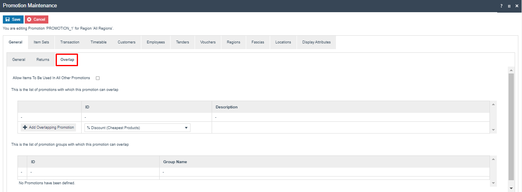Click the Cancel button
This screenshot has height=192, width=522.
point(37,19)
